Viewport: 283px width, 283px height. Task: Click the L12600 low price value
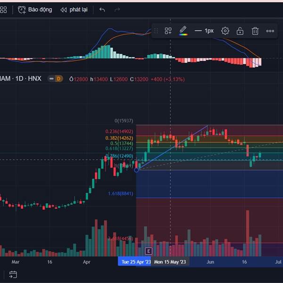(x=119, y=79)
